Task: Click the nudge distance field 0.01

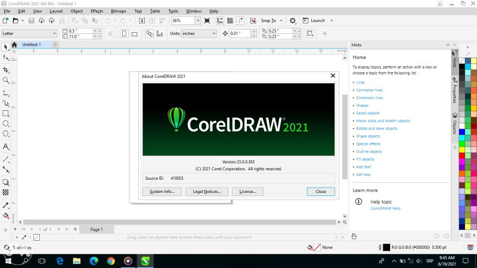Action: click(x=240, y=33)
